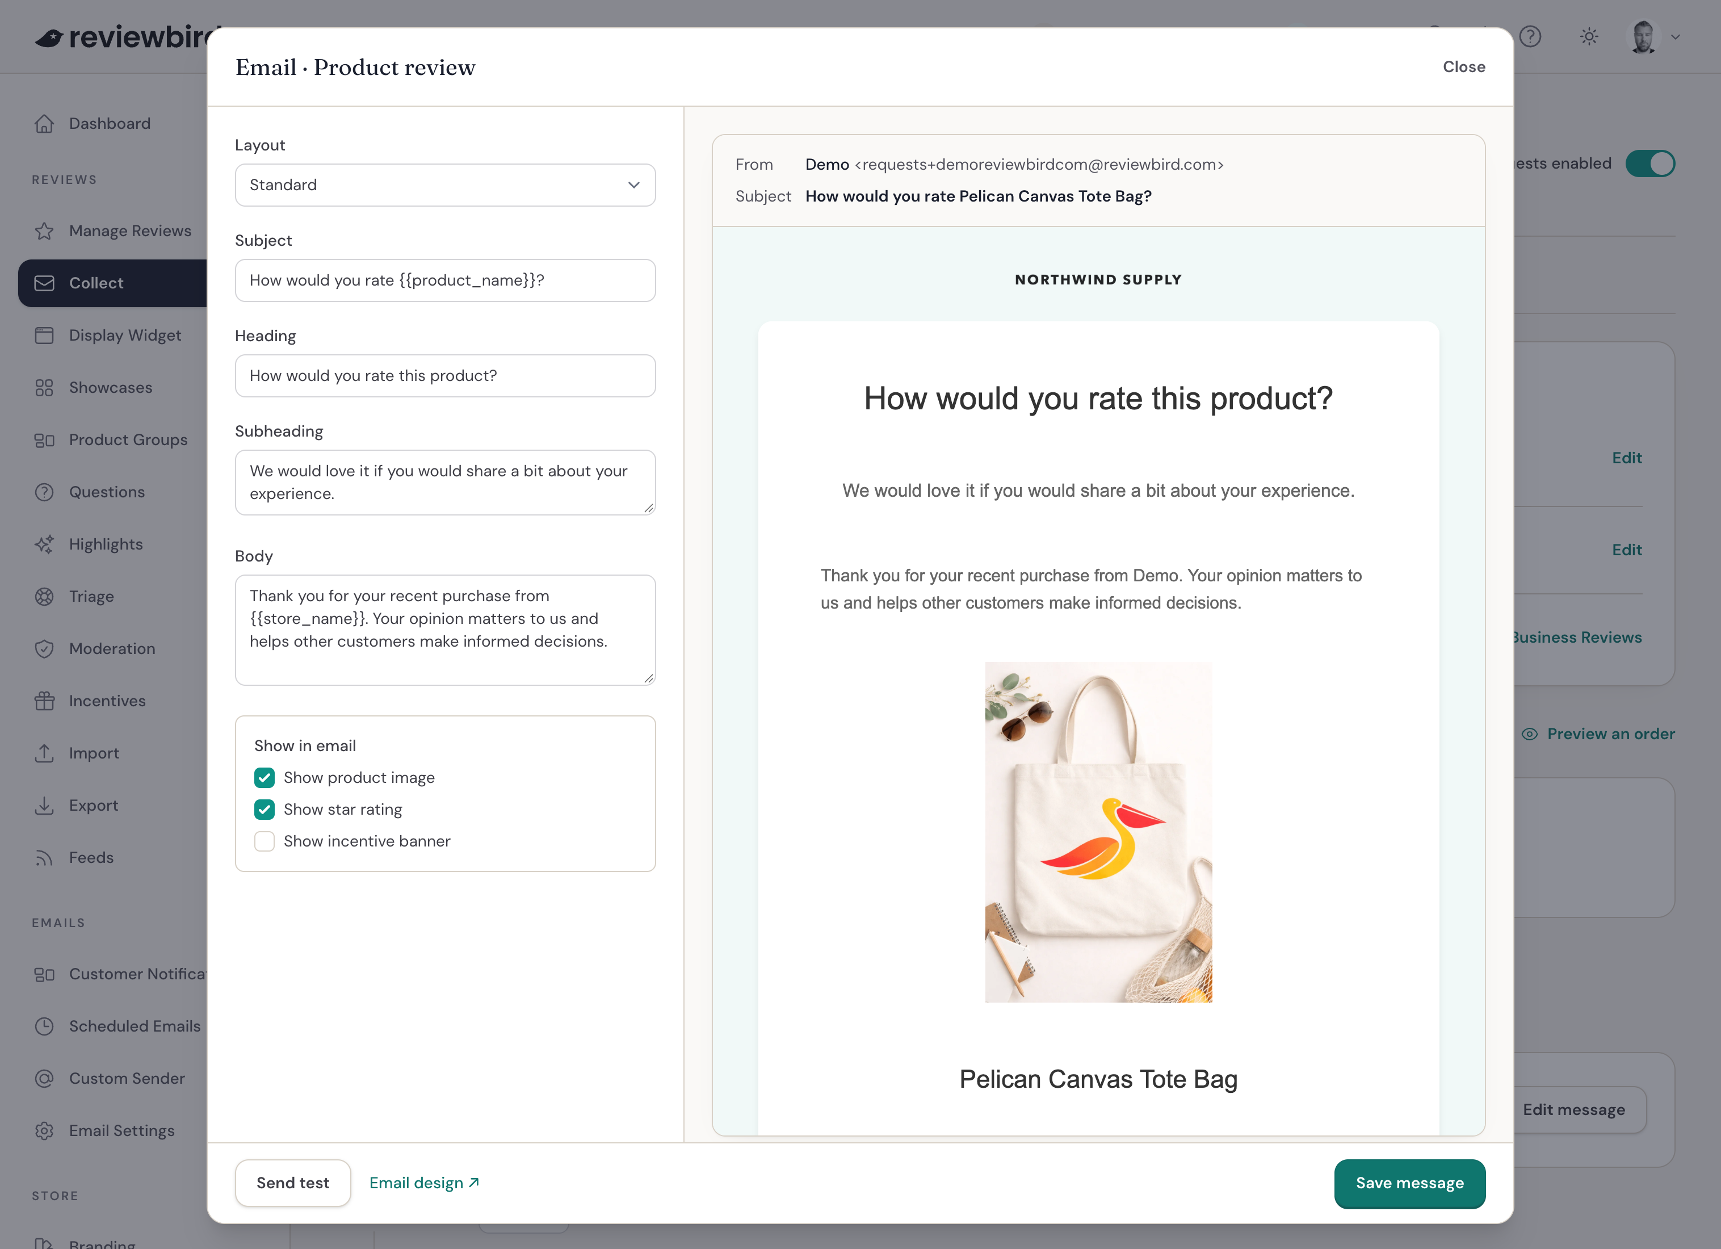Image resolution: width=1721 pixels, height=1249 pixels.
Task: Click the Preview an order link
Action: (1598, 734)
